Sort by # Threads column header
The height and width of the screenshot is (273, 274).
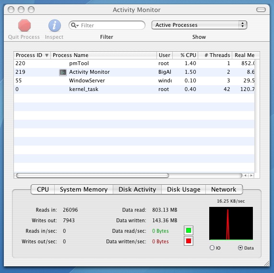coord(215,55)
